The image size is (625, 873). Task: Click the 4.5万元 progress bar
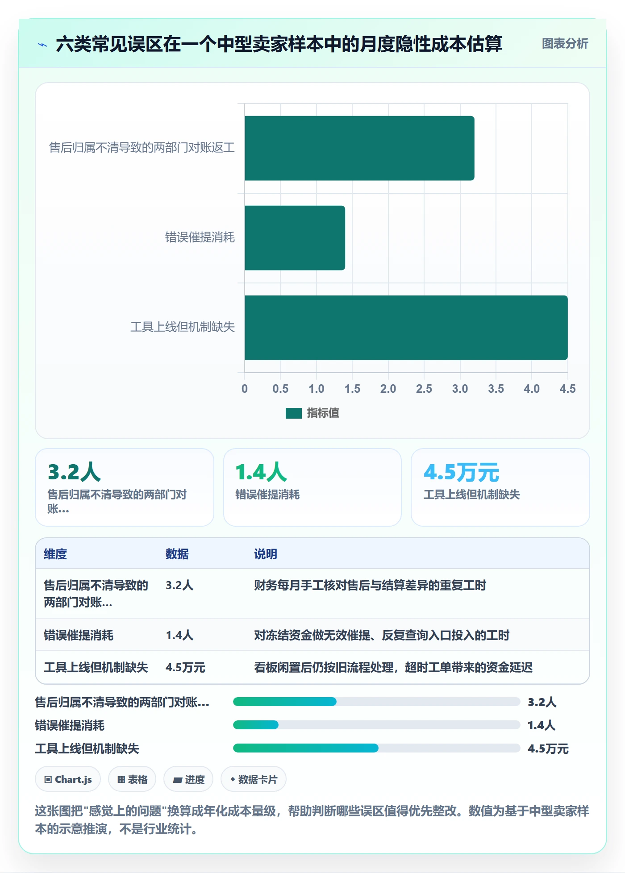[x=376, y=748]
